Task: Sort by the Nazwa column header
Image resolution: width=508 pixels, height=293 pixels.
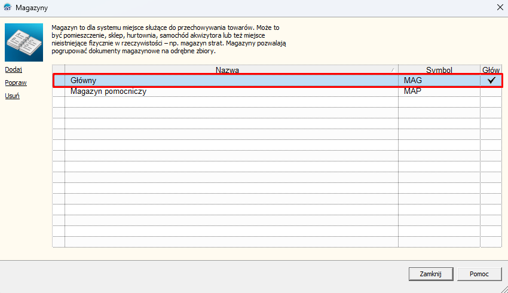Action: (227, 70)
